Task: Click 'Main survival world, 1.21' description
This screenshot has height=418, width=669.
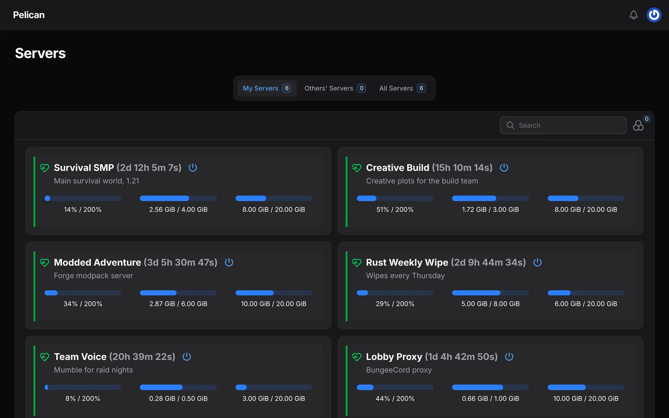Action: click(97, 181)
